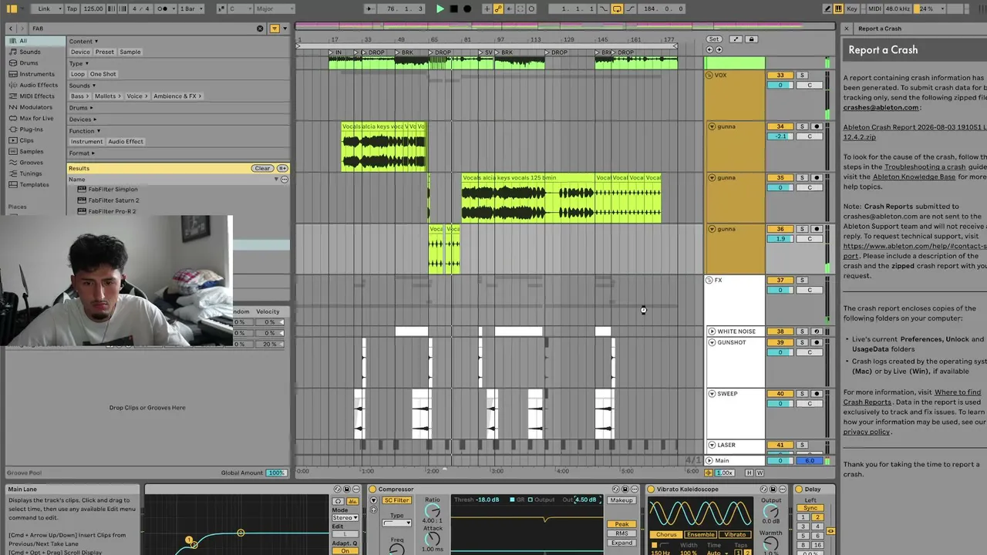Arm recording on gunna track 35
The height and width of the screenshot is (555, 987).
(817, 177)
